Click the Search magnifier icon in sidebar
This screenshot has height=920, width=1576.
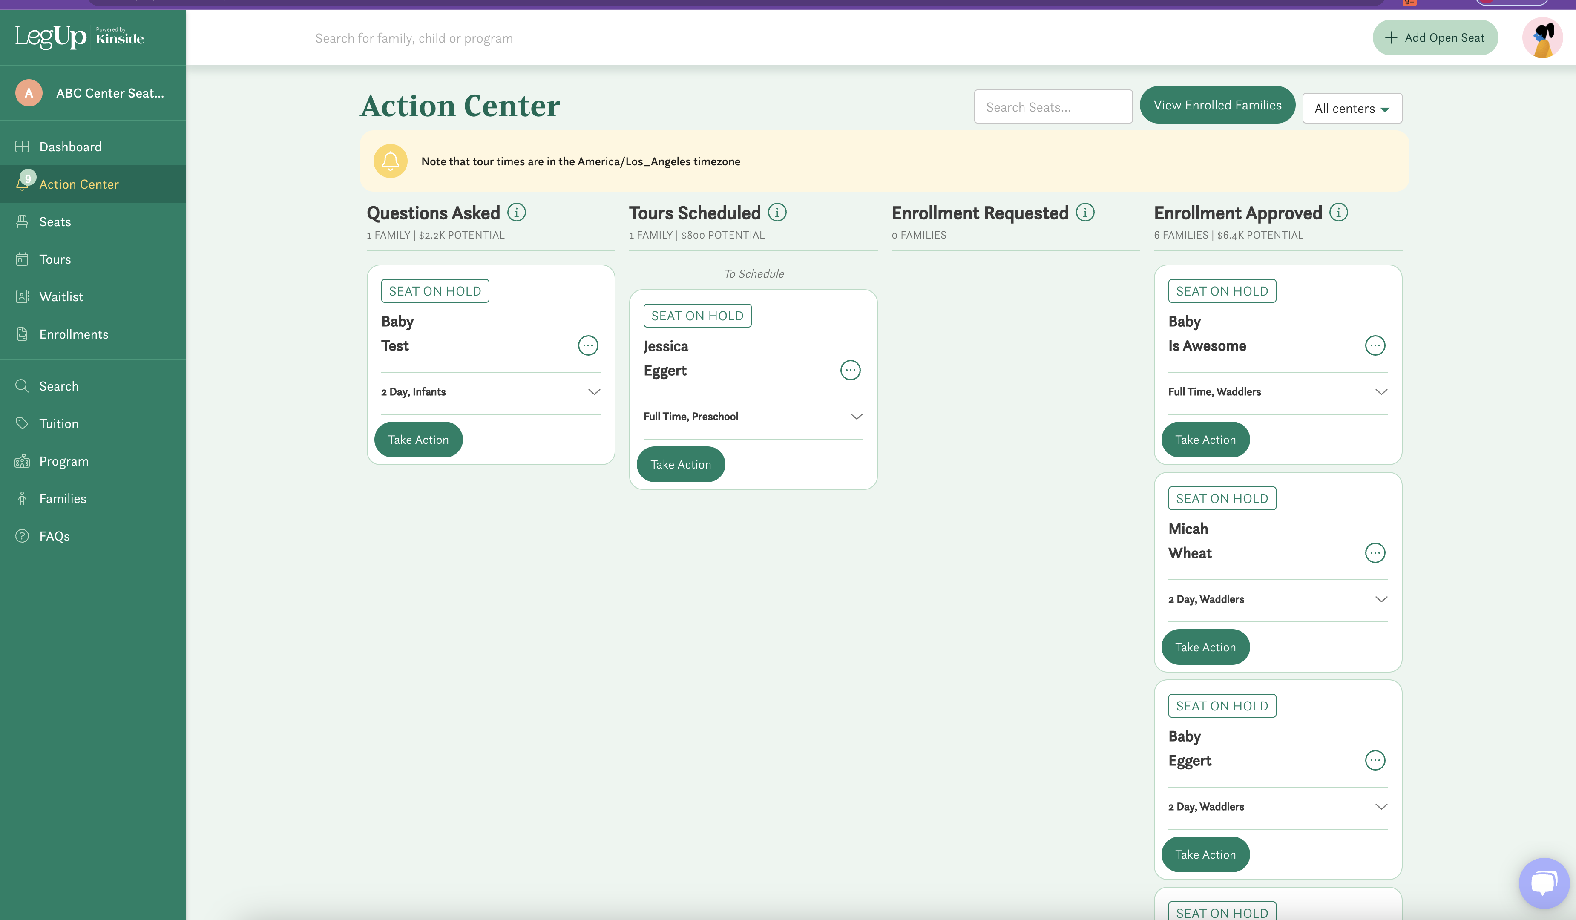coord(22,386)
